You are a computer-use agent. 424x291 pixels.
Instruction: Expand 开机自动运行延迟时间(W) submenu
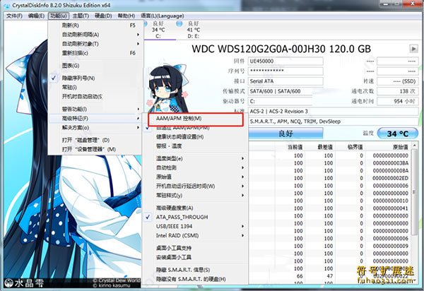click(195, 186)
